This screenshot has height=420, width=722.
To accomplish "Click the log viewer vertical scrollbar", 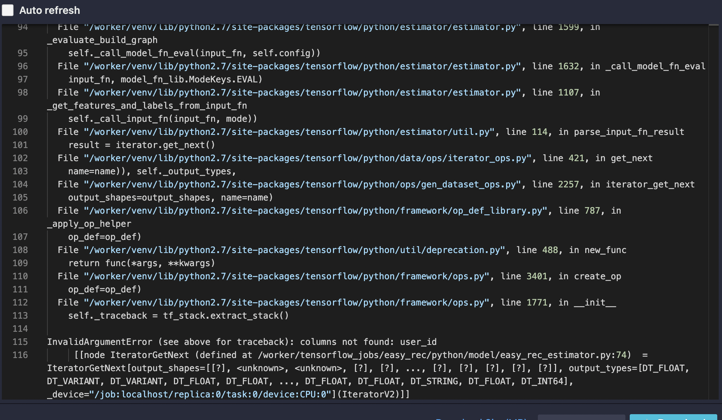I will click(x=714, y=211).
